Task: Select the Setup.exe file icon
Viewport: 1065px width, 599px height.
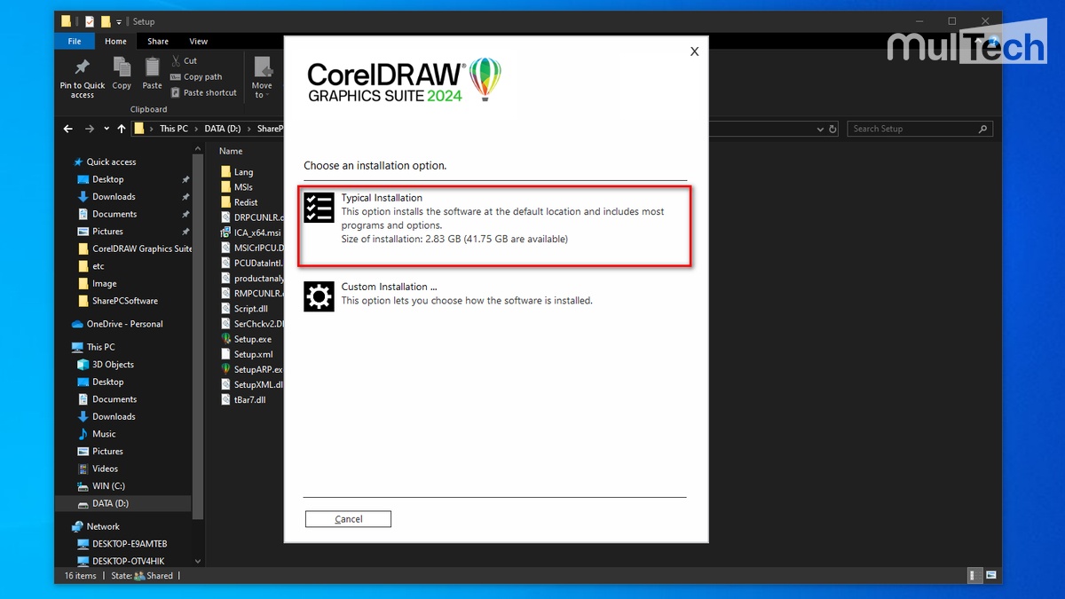Action: click(226, 339)
